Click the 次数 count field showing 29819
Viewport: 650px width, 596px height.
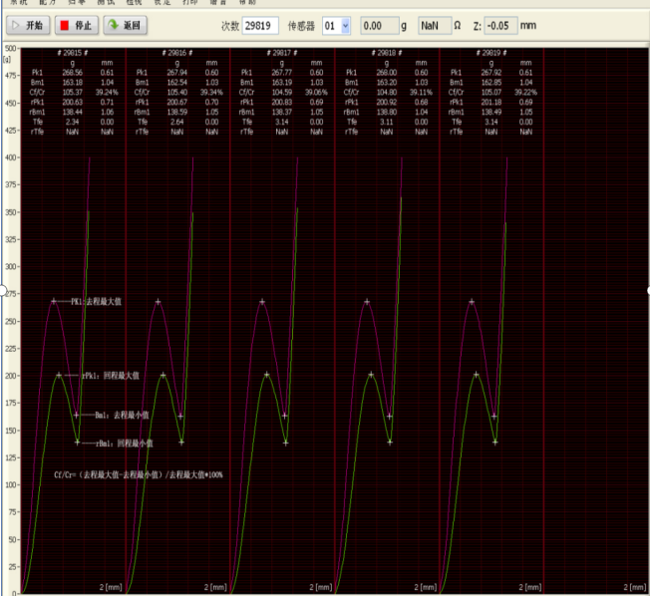260,26
